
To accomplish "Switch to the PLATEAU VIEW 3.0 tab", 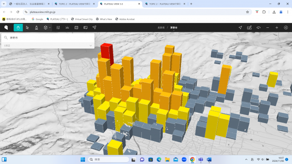I will click(120, 4).
